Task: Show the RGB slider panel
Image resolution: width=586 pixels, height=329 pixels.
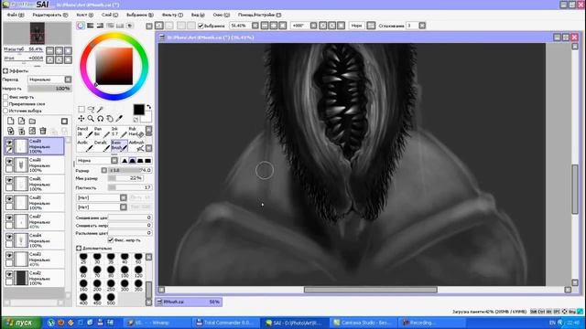Action: click(x=90, y=26)
